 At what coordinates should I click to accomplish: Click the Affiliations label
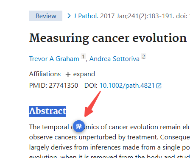pyautogui.click(x=45, y=74)
